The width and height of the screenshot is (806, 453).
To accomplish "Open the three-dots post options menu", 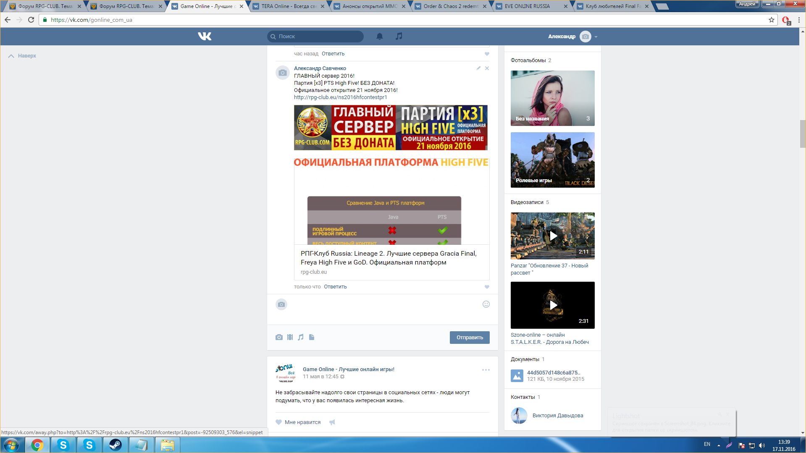I will point(486,370).
